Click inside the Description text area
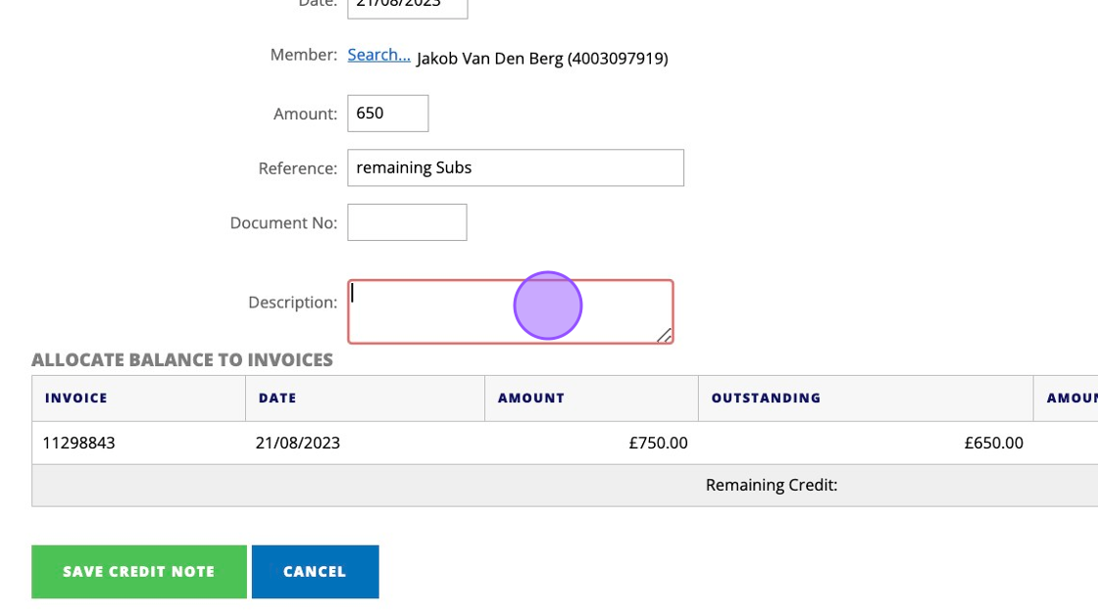 (510, 311)
